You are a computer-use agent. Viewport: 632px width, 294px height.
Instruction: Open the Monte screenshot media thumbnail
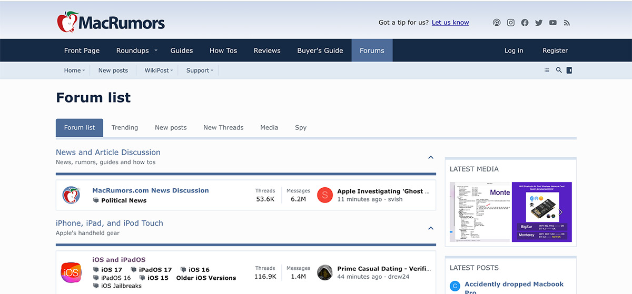point(480,212)
